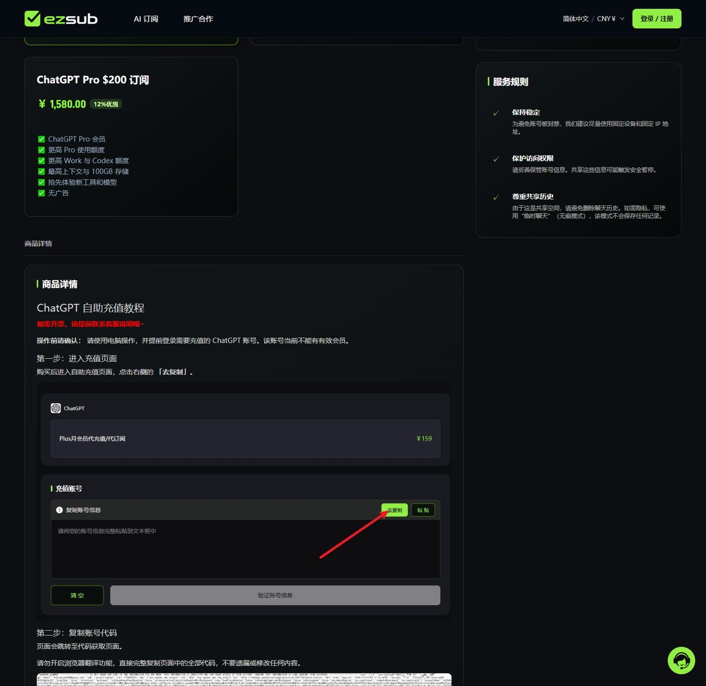Open the 简体中文 / CNY ¥ language-currency dropdown

(594, 19)
